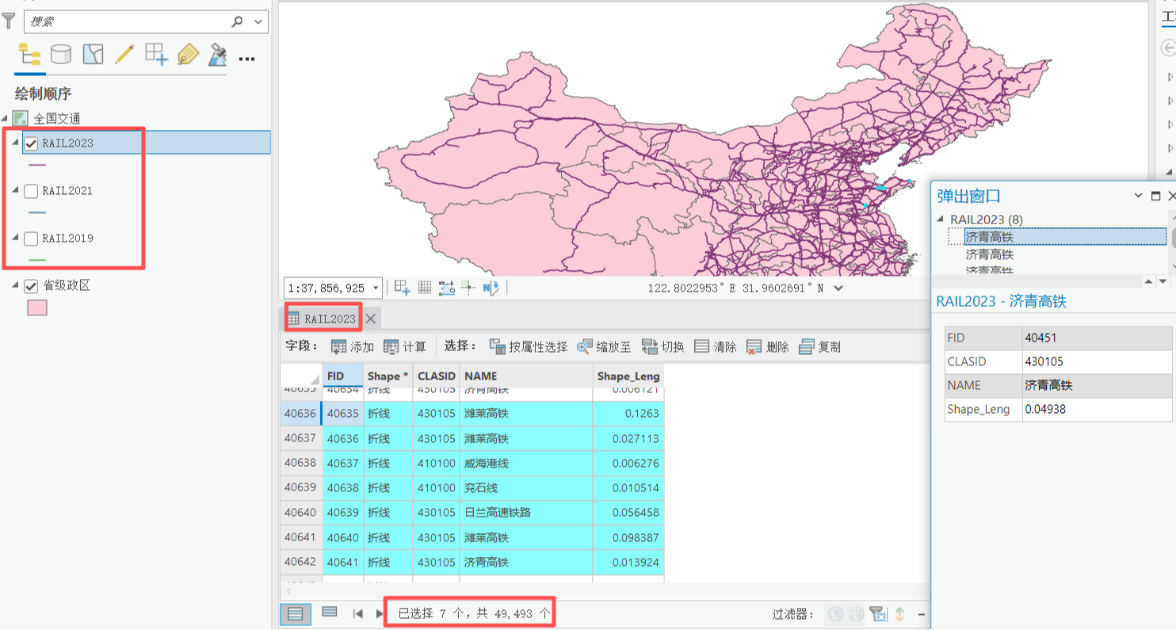Image resolution: width=1176 pixels, height=630 pixels.
Task: Click the north arrow icon below the map
Action: (x=491, y=288)
